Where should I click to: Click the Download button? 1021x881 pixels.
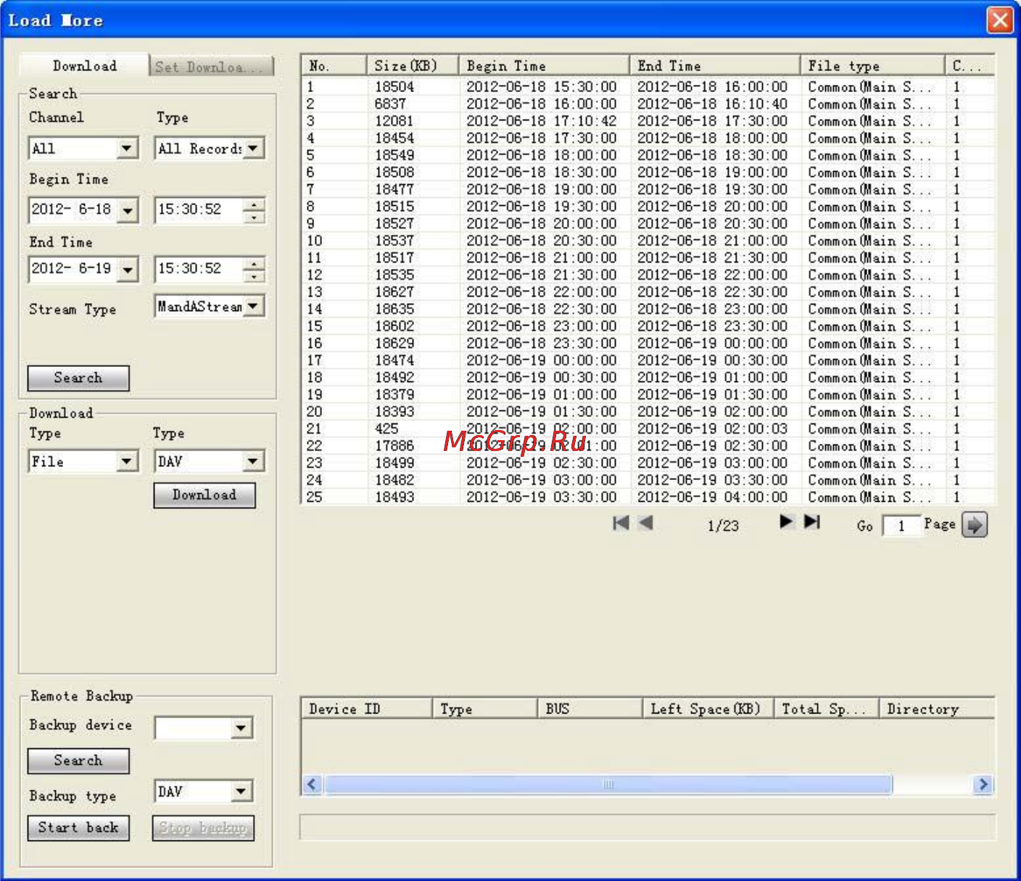pos(204,495)
